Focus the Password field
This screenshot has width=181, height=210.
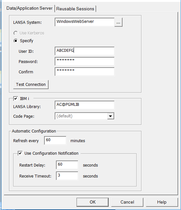coord(85,61)
